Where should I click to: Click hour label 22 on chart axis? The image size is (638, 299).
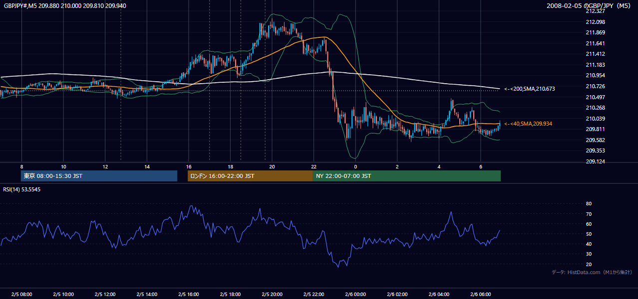pyautogui.click(x=314, y=166)
